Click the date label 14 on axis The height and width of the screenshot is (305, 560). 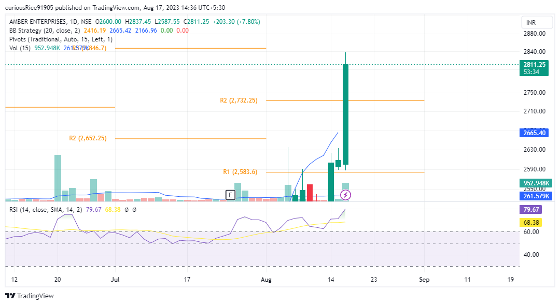[331, 280]
